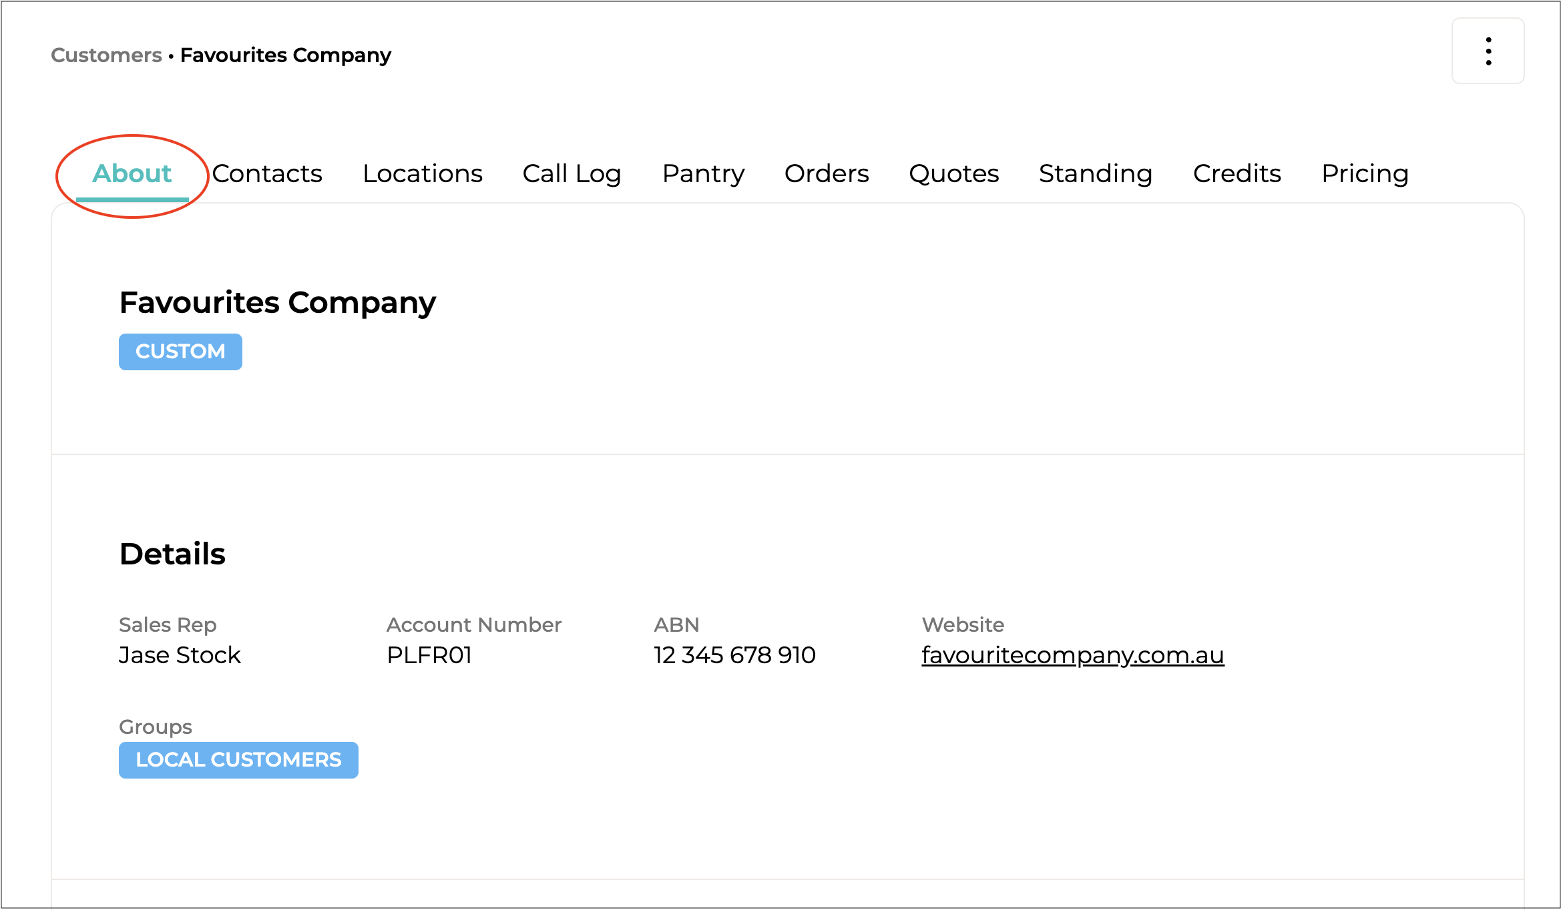Screen dimensions: 1561x910
Task: Go to the Locations tab
Action: point(422,173)
